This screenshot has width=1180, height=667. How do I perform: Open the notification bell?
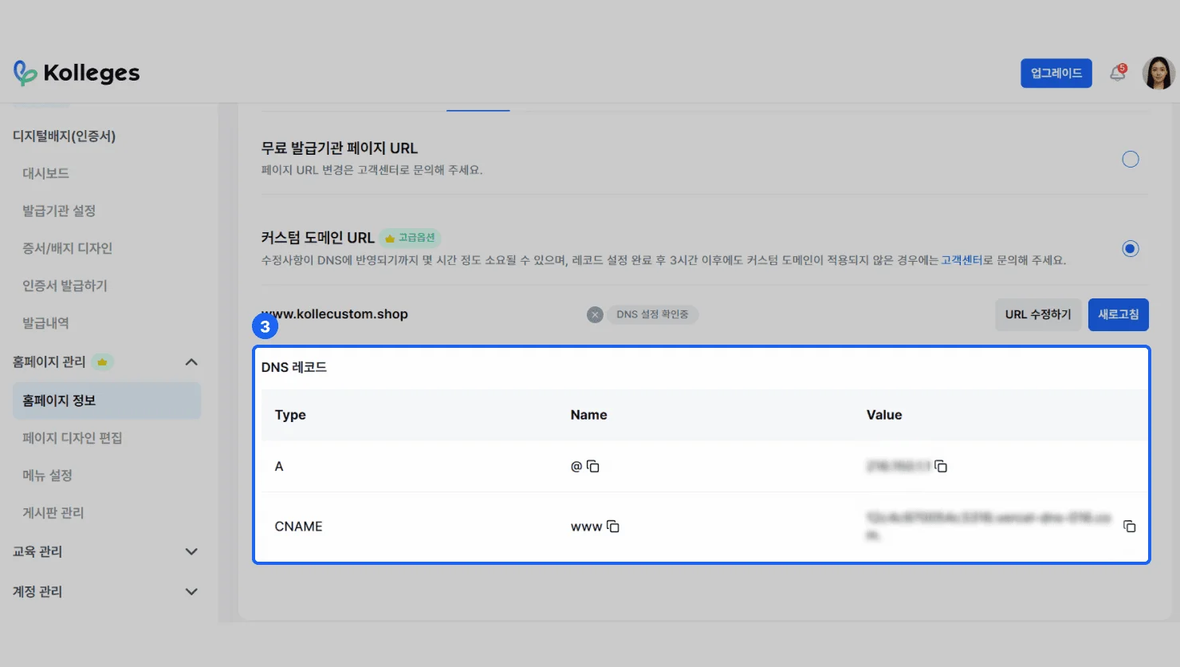pyautogui.click(x=1118, y=73)
